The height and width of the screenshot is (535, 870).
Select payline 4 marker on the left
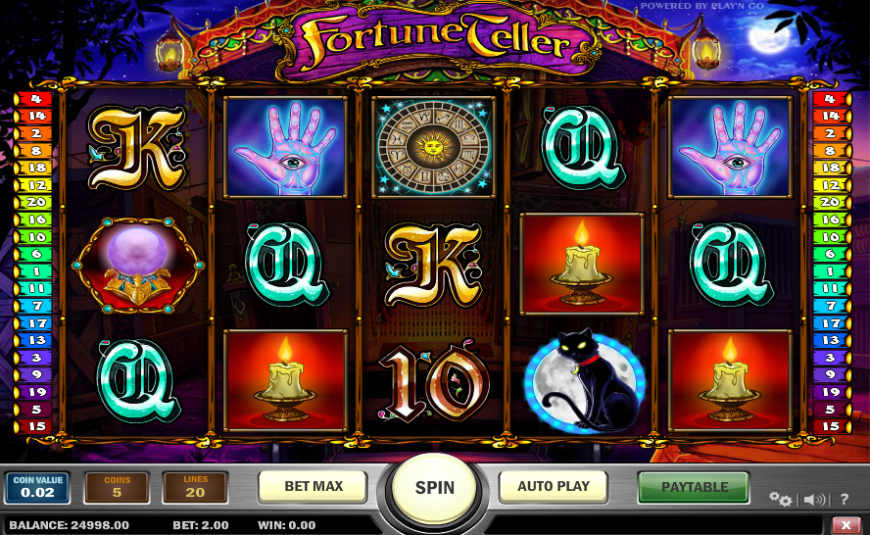pos(33,99)
